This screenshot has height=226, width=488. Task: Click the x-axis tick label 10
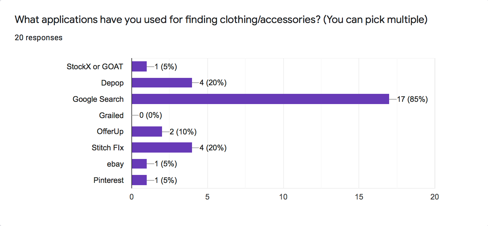click(x=283, y=197)
